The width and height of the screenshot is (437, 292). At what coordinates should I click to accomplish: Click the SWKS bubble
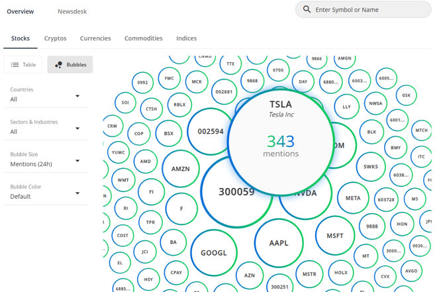371,167
